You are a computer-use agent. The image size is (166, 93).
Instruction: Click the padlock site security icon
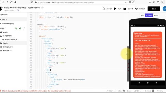click(x=36, y=2)
